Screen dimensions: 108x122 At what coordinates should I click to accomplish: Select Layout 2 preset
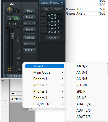(52, 18)
